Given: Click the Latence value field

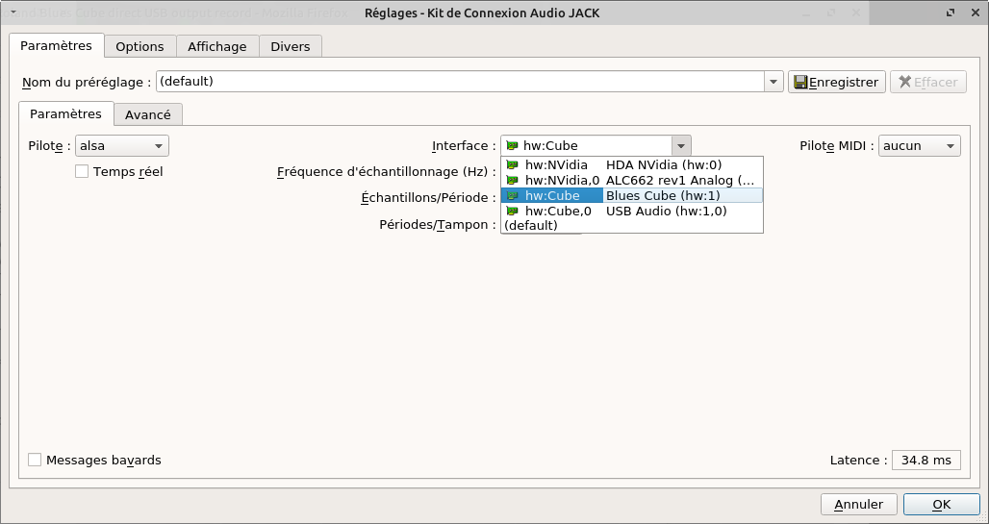Looking at the screenshot, I should coord(926,461).
